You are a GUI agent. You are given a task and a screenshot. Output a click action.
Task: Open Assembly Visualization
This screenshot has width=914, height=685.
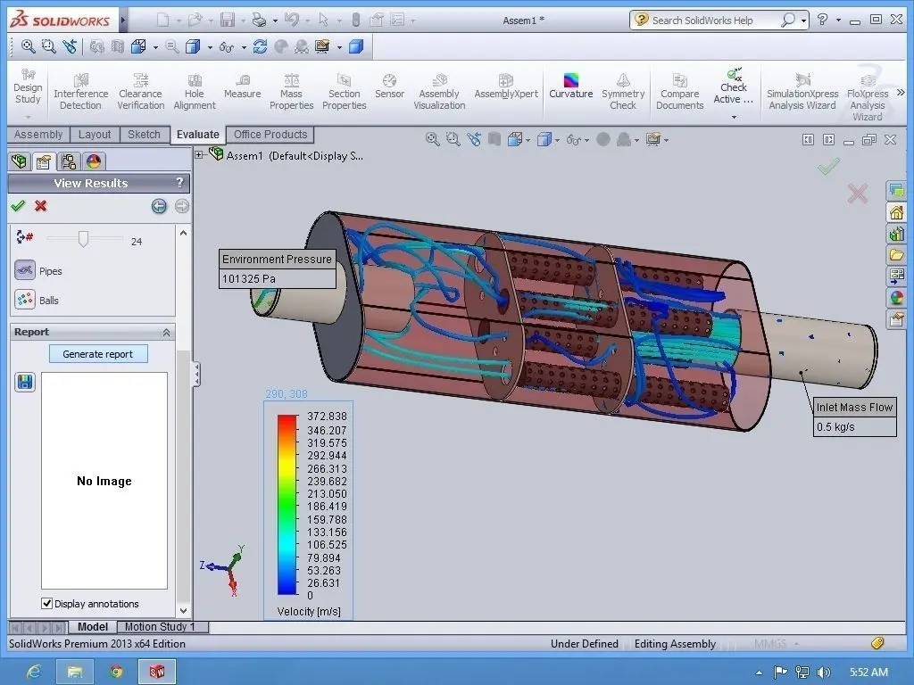tap(439, 92)
